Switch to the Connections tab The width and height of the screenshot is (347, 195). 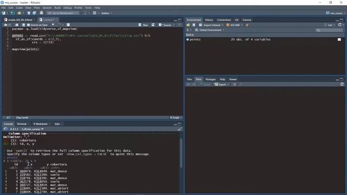click(x=224, y=20)
